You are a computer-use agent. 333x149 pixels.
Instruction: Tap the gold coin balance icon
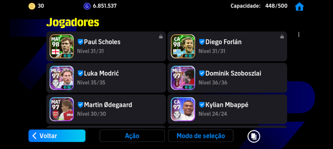pos(32,6)
